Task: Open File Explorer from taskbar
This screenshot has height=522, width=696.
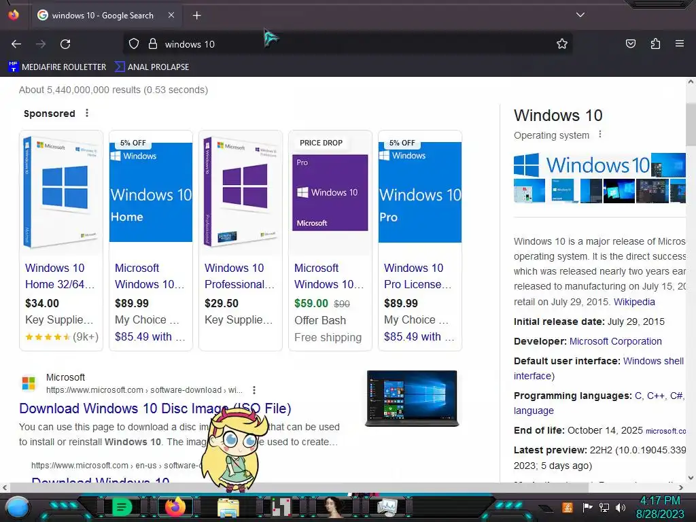Action: (228, 507)
